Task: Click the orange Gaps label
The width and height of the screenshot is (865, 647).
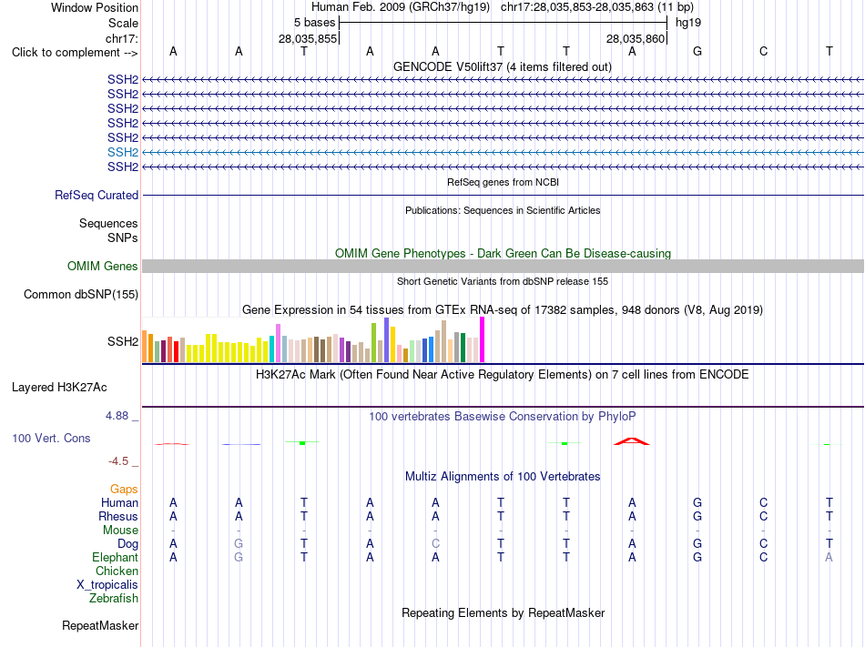Action: click(x=124, y=489)
